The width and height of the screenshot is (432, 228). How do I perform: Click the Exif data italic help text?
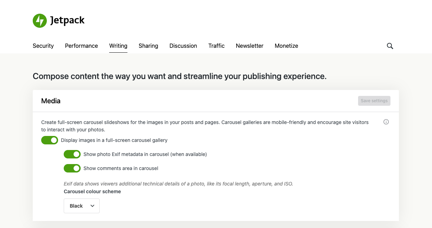[178, 184]
